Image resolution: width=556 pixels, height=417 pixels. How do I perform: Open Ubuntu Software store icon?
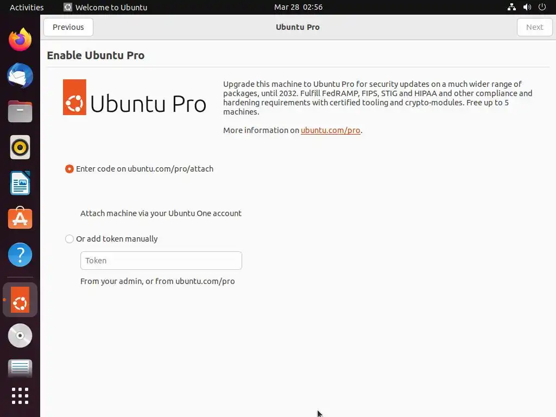[x=20, y=219]
